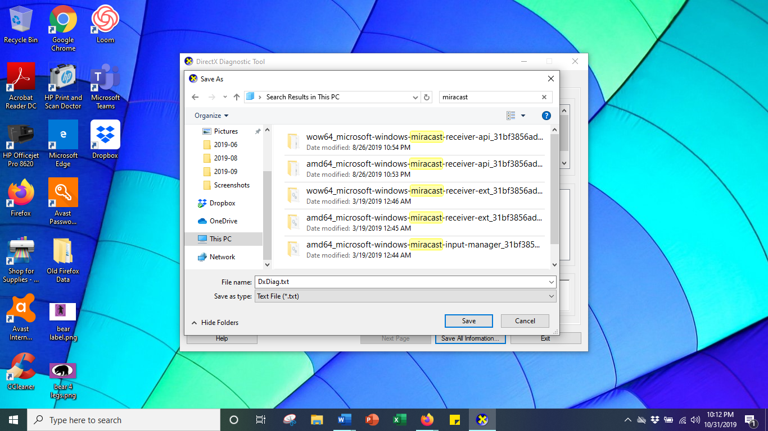Screen dimensions: 768x431
Task: Open Avast Passwords desktop shortcut
Action: pos(63,201)
